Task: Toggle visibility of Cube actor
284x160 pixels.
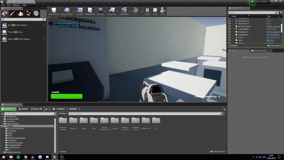Action: coord(230,37)
